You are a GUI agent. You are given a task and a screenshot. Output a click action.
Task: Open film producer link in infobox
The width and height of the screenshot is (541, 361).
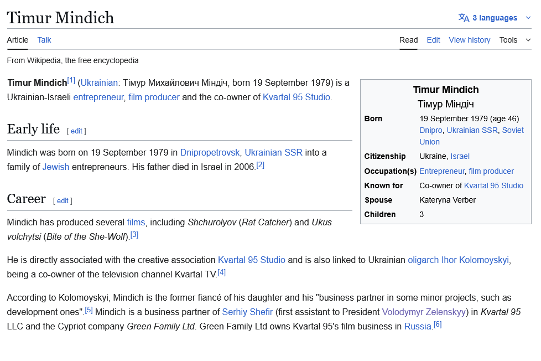(491, 171)
